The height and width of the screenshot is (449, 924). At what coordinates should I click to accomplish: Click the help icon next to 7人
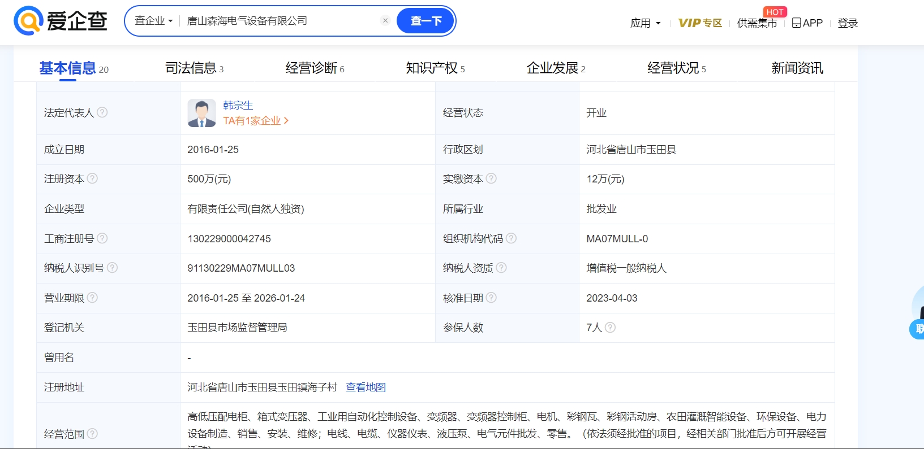(610, 327)
